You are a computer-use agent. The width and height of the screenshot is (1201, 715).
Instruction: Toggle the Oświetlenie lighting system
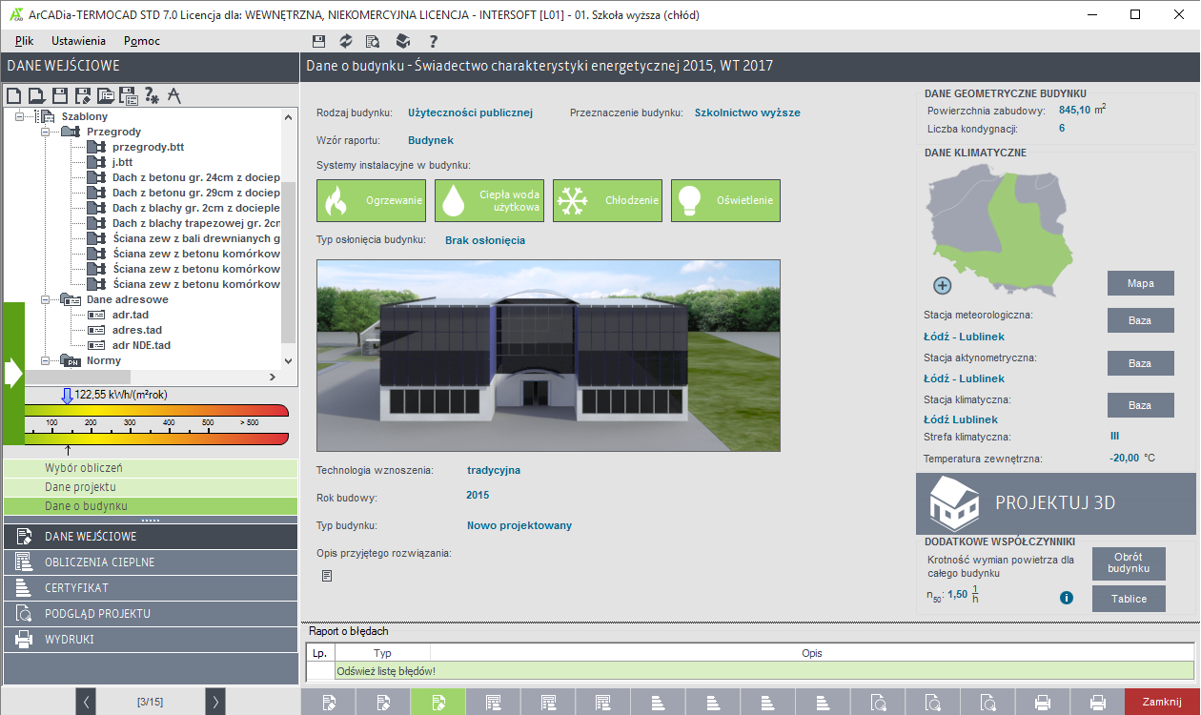point(725,201)
